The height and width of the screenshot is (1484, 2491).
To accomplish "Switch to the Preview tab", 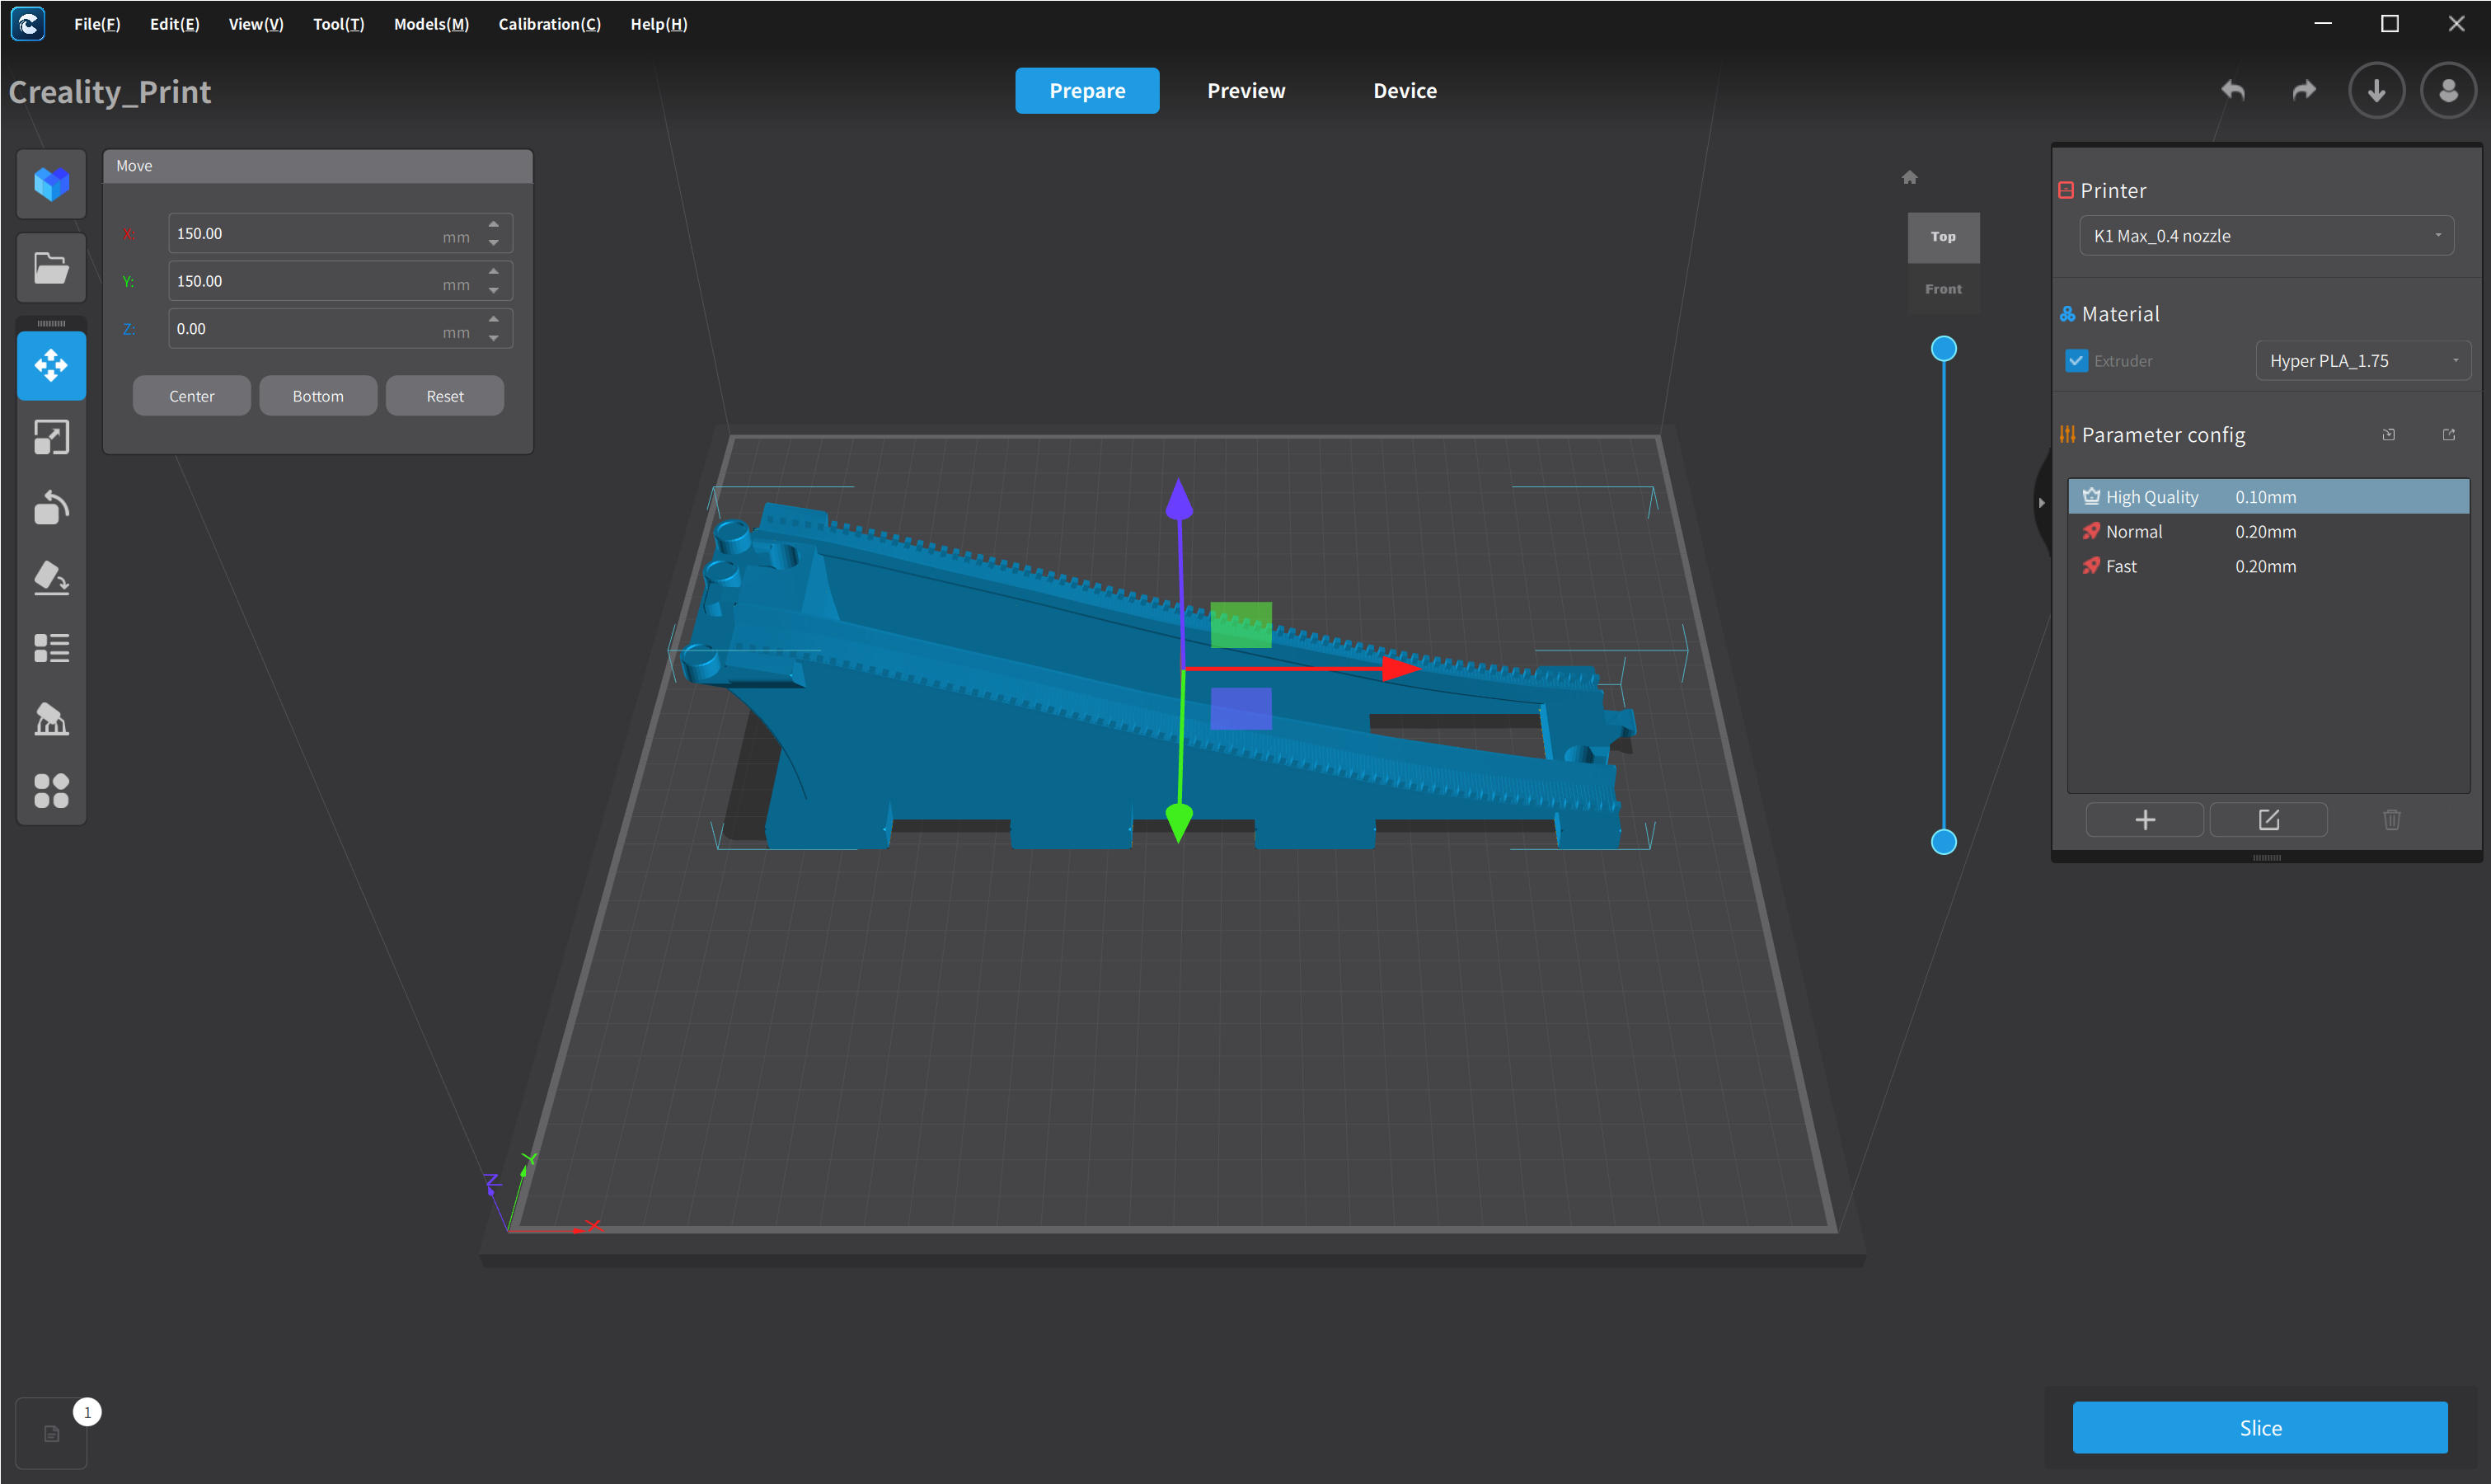I will (x=1245, y=91).
